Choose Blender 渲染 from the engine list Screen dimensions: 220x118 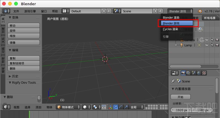pyautogui.click(x=177, y=18)
